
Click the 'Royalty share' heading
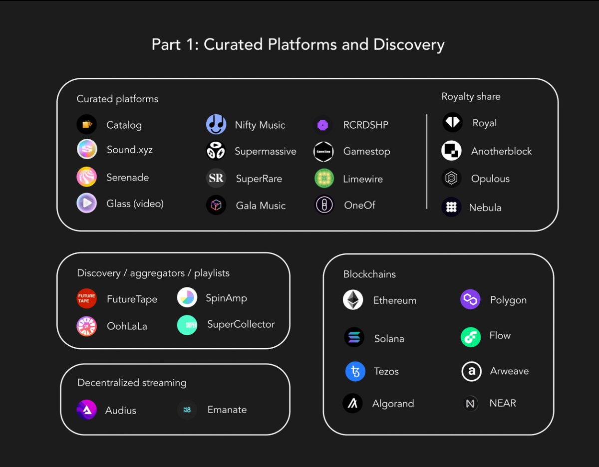[471, 97]
